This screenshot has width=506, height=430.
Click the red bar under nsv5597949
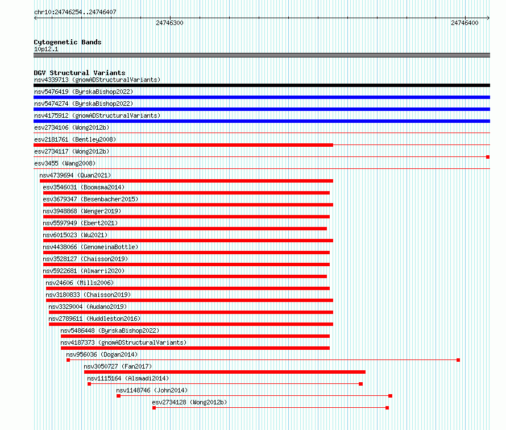[x=185, y=229]
